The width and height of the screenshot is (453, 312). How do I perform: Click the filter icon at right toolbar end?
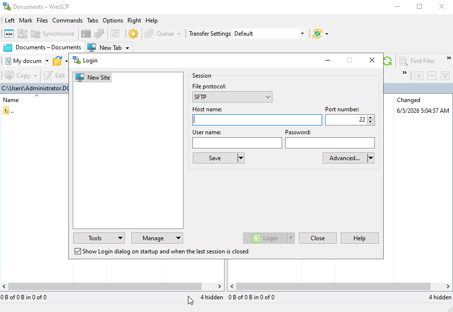point(445,76)
